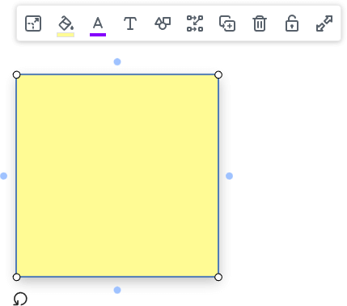Screen dimensions: 347x306
Task: Open the fit-to-size options icon
Action: tap(33, 23)
